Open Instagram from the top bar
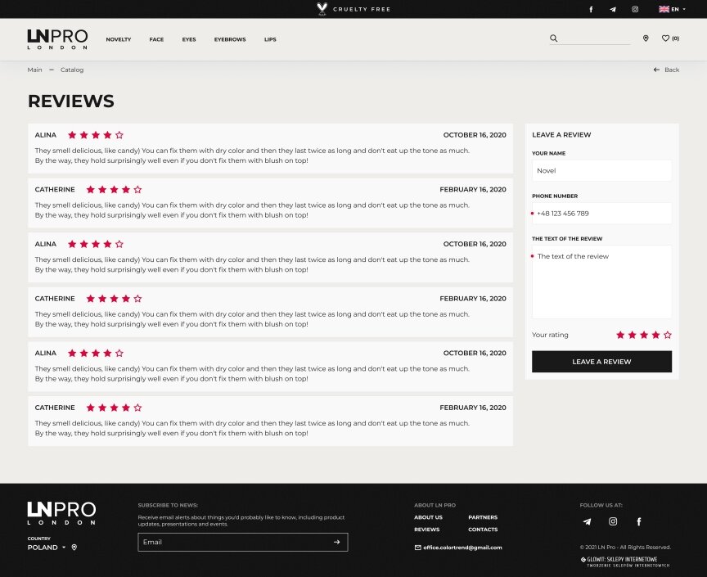 point(635,9)
